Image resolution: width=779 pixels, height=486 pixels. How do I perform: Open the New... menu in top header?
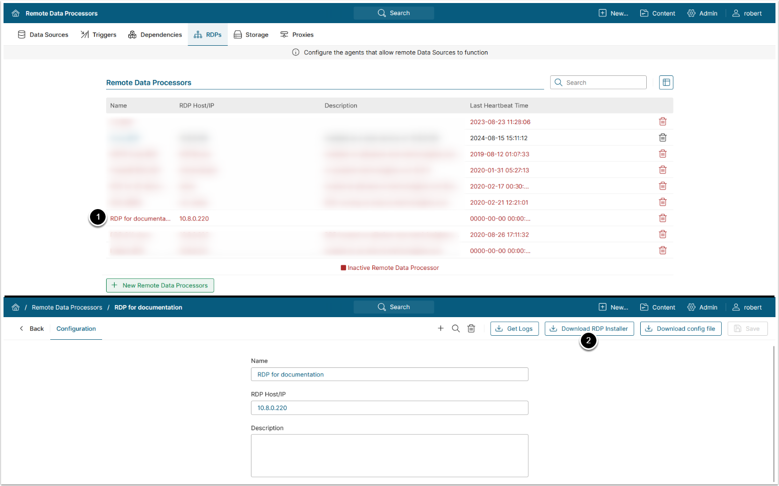(x=614, y=14)
